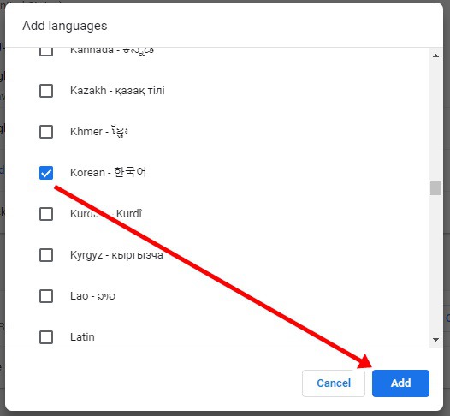Check the Lao language checkbox

[x=46, y=296]
